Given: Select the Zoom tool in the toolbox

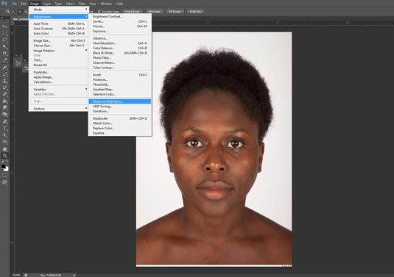Looking at the screenshot, I should coord(4,156).
